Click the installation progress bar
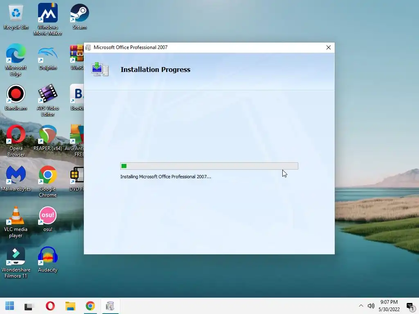The height and width of the screenshot is (314, 419). click(209, 166)
